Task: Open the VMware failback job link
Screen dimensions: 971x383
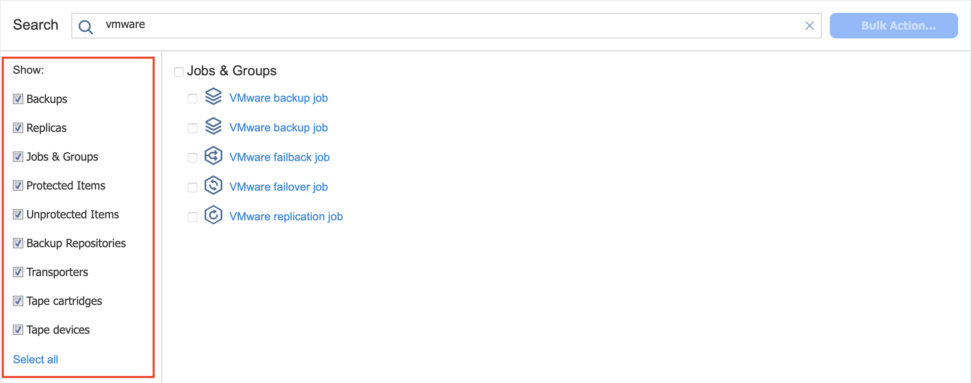Action: 279,157
